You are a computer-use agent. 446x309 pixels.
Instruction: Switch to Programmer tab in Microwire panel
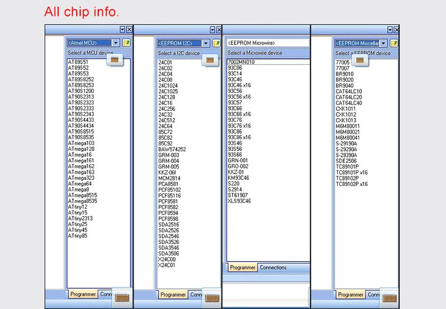[243, 267]
